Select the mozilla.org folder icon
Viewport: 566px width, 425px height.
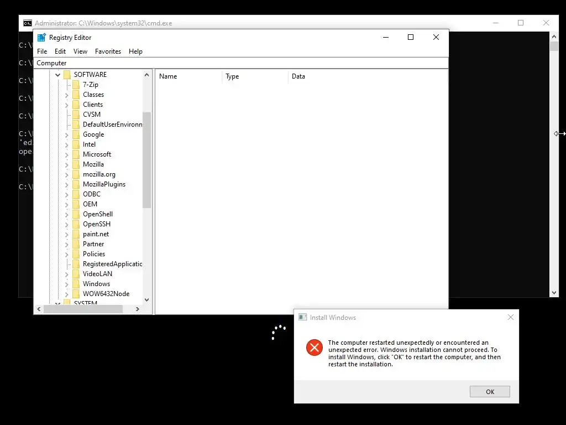[76, 174]
